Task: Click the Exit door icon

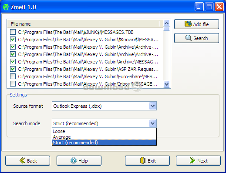Action: (143, 160)
